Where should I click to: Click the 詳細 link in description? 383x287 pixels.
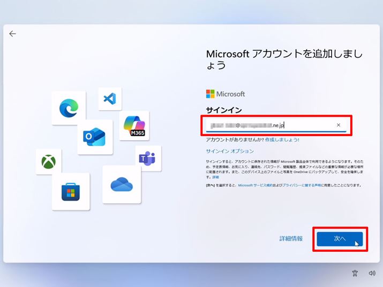(x=215, y=177)
